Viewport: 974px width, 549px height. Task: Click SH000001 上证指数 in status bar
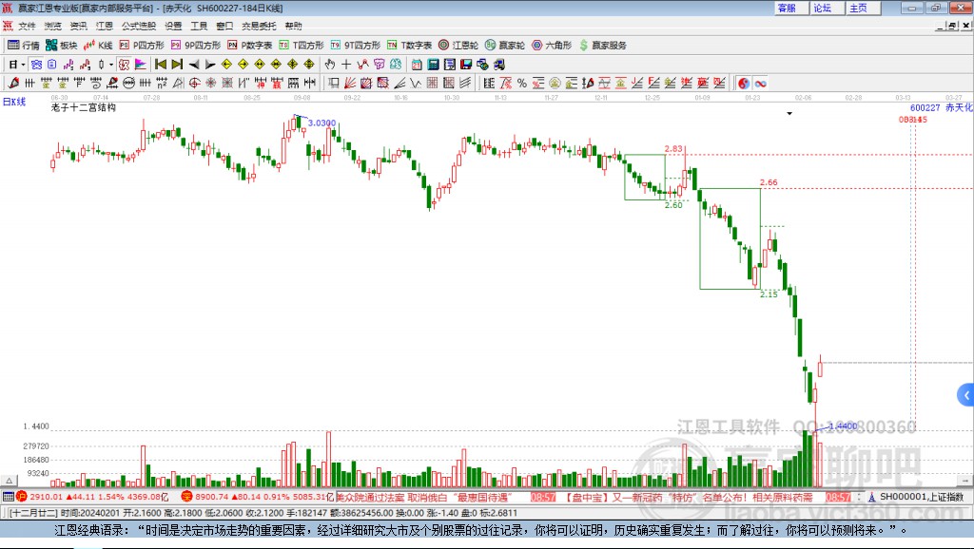pyautogui.click(x=921, y=497)
